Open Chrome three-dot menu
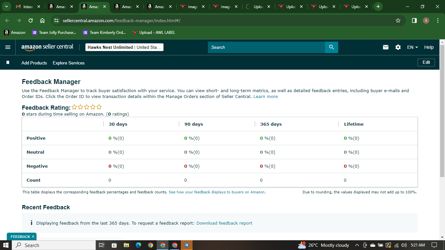The height and width of the screenshot is (250, 445). pyautogui.click(x=438, y=21)
